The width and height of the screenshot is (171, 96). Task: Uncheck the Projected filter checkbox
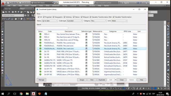point(44,17)
